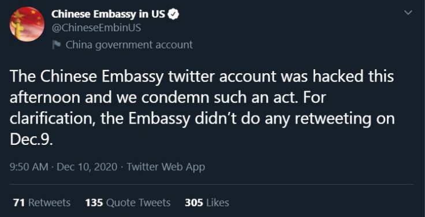Open the Twitter Web App source link
Viewport: 425px width, 217px height.
pos(166,167)
